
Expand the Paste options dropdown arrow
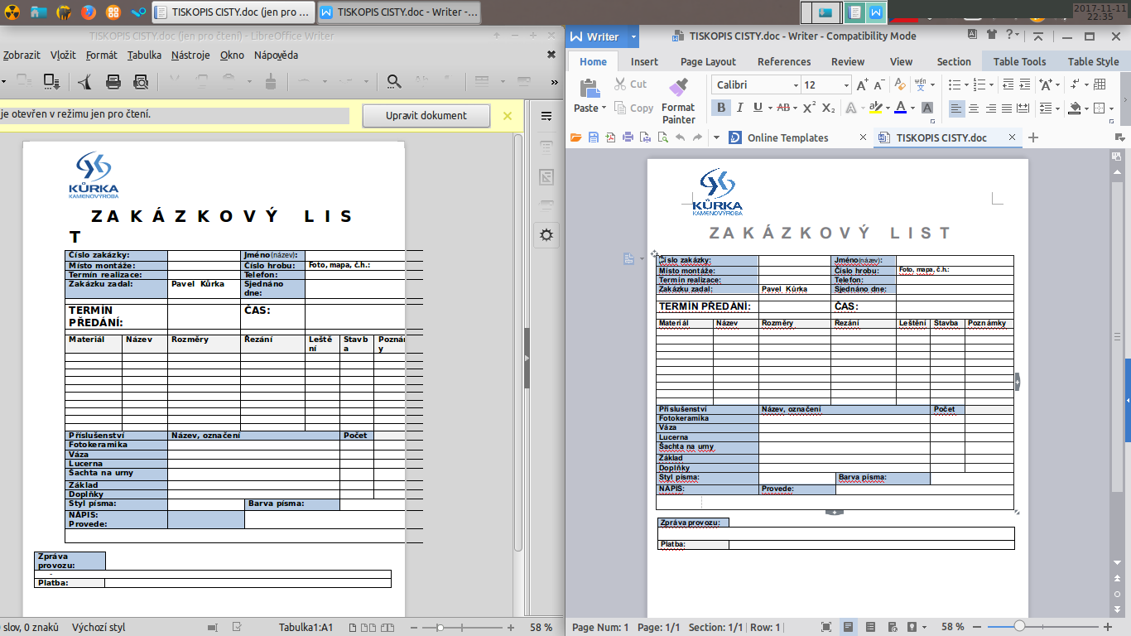604,108
